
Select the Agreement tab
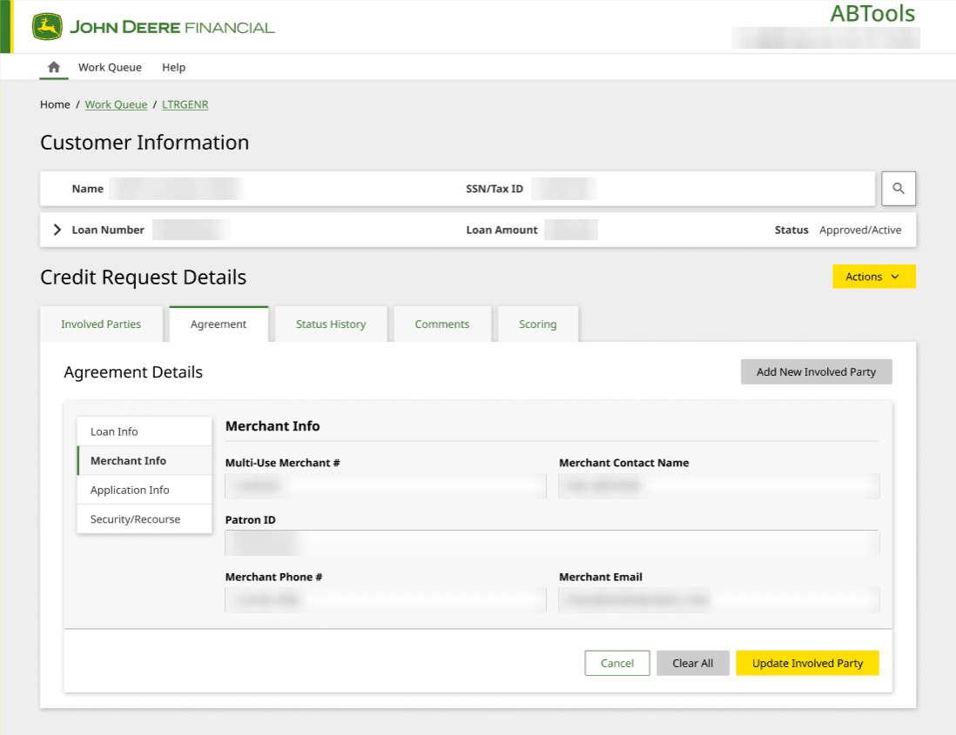tap(219, 324)
